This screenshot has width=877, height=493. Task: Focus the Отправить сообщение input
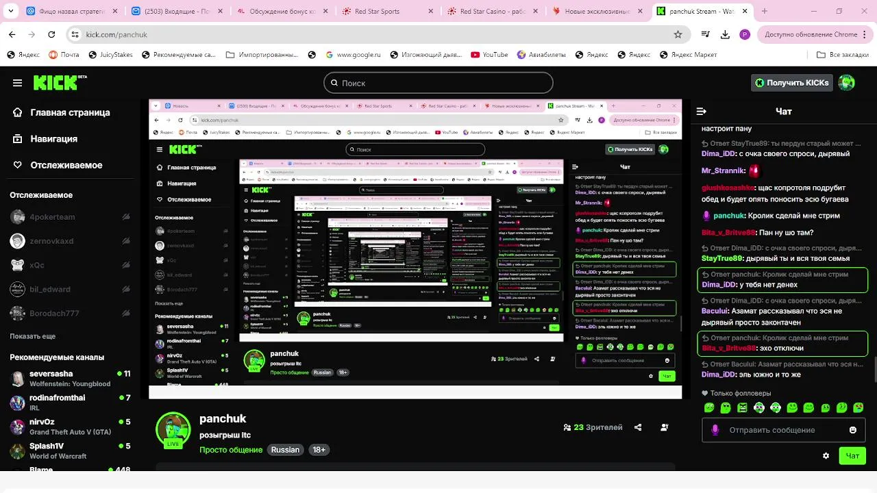(784, 430)
